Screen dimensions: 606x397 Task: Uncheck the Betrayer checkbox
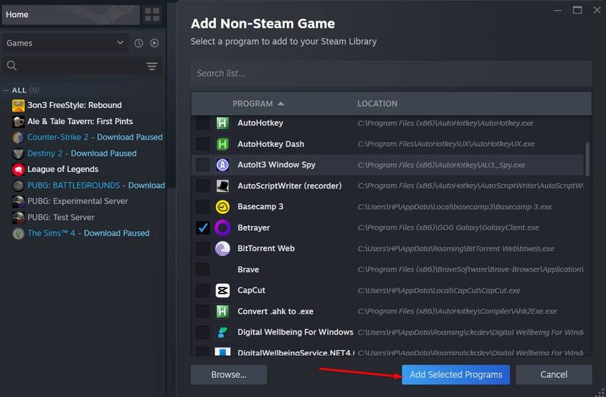click(203, 227)
